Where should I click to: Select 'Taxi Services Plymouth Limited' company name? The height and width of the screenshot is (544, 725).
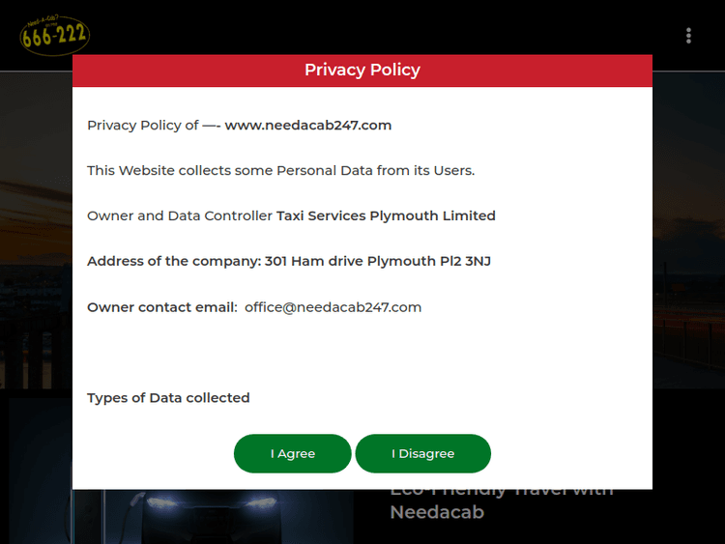(x=386, y=215)
